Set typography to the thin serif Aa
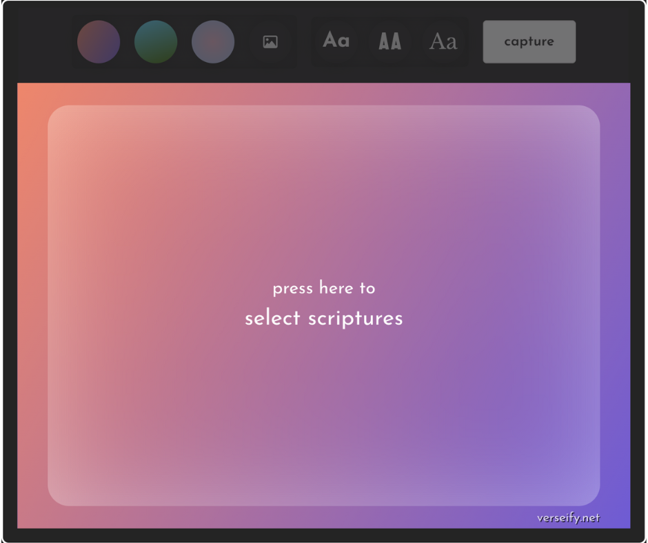Image resolution: width=648 pixels, height=543 pixels. [x=443, y=42]
